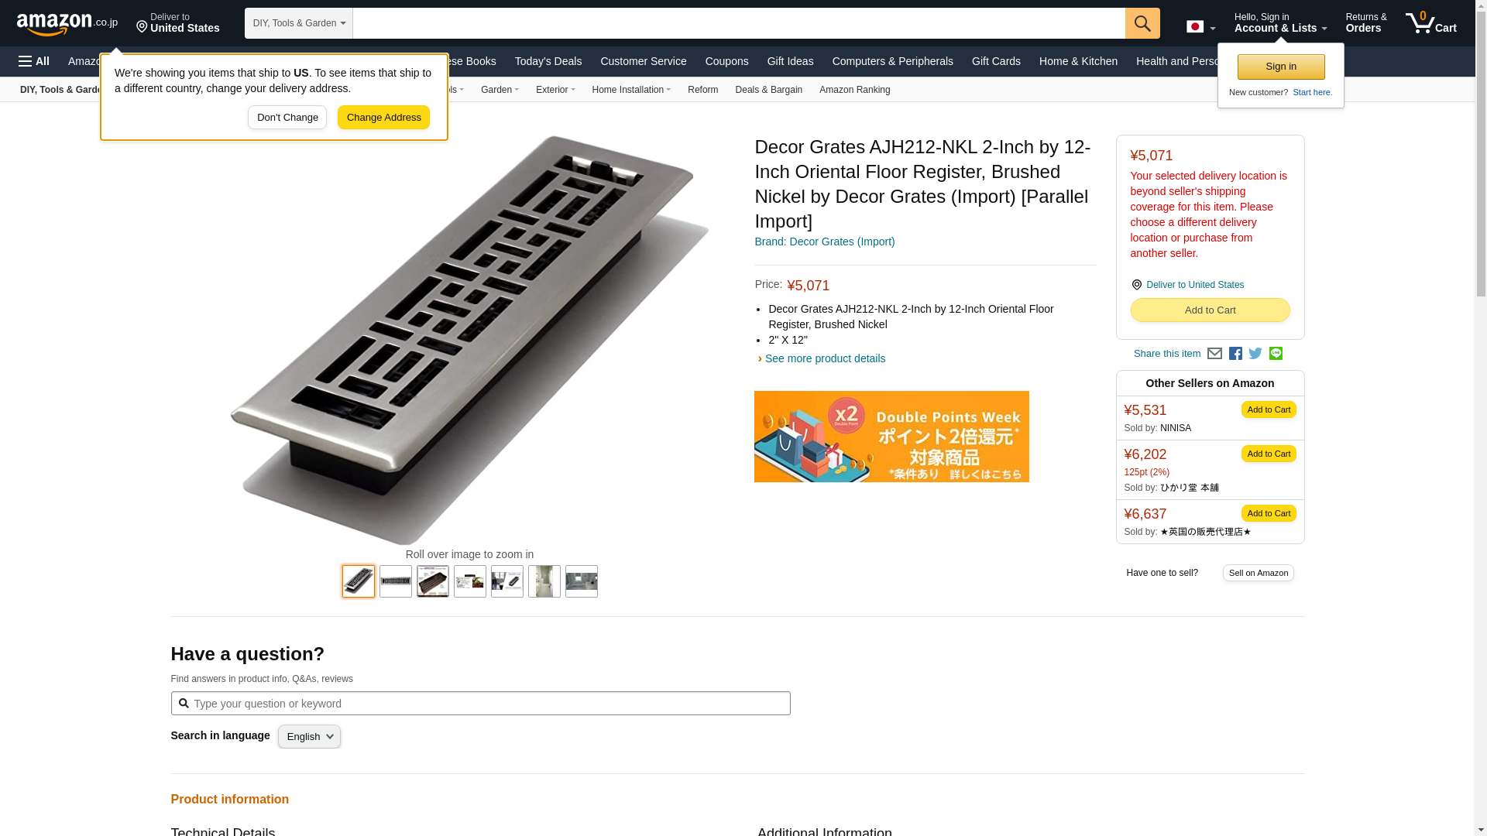Share this item on Twitter

(1255, 354)
